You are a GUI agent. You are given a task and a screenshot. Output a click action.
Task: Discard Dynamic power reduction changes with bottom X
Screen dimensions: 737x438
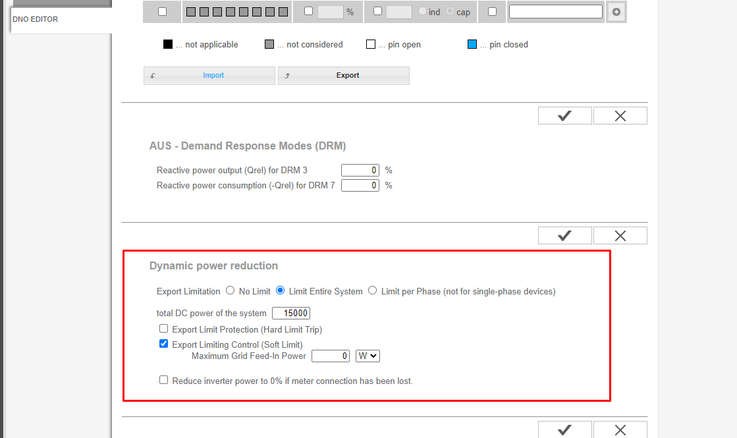(620, 430)
